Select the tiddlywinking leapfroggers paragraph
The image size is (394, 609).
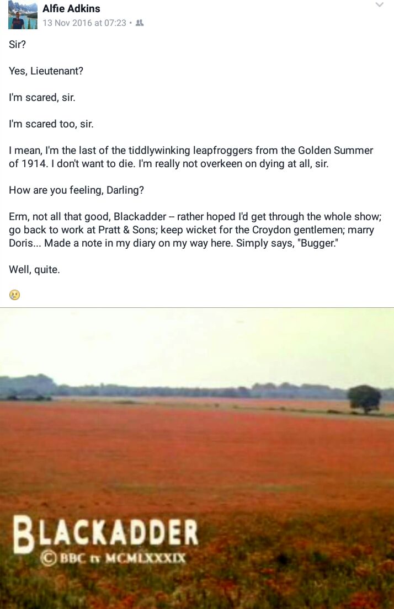tap(191, 157)
